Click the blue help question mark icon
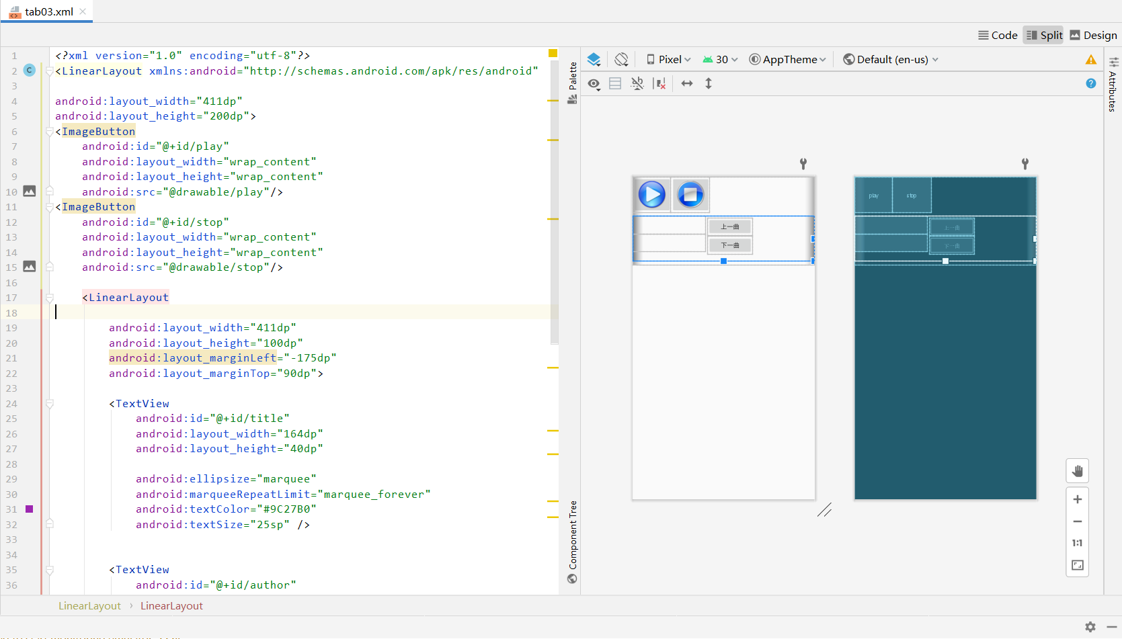Screen dimensions: 1122x639 (1090, 83)
